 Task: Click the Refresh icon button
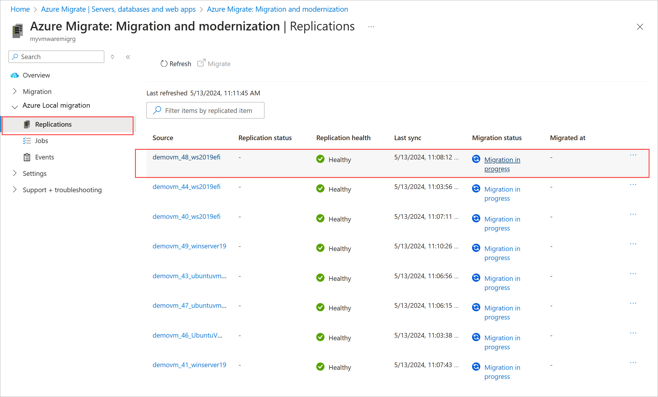164,64
